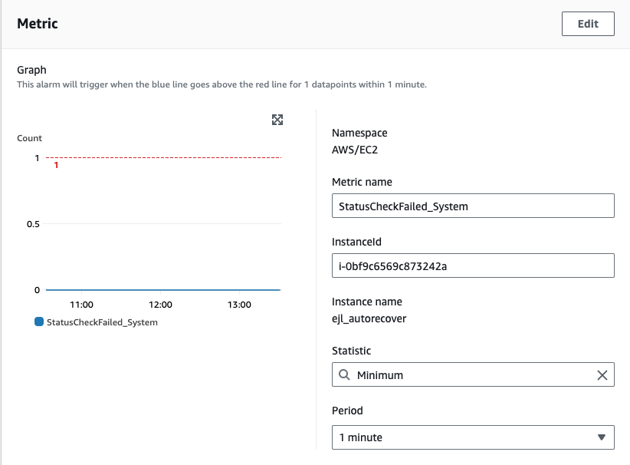
Task: Click the ejl_autorecover instance name
Action: click(369, 318)
